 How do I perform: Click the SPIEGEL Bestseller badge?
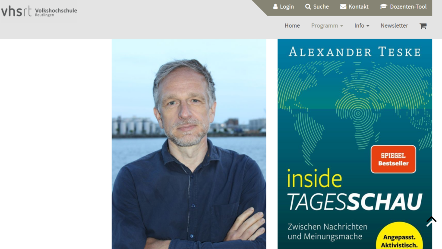click(393, 159)
